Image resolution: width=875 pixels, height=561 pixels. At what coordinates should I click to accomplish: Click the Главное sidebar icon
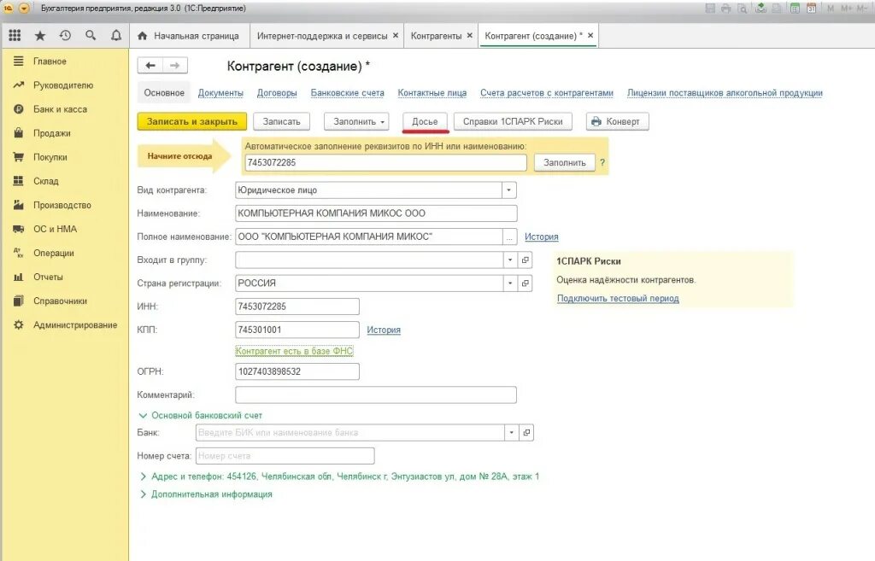pyautogui.click(x=19, y=61)
